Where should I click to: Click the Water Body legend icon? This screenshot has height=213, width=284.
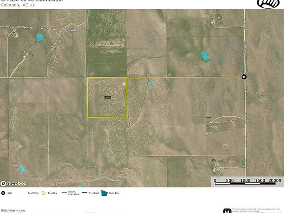pyautogui.click(x=105, y=193)
